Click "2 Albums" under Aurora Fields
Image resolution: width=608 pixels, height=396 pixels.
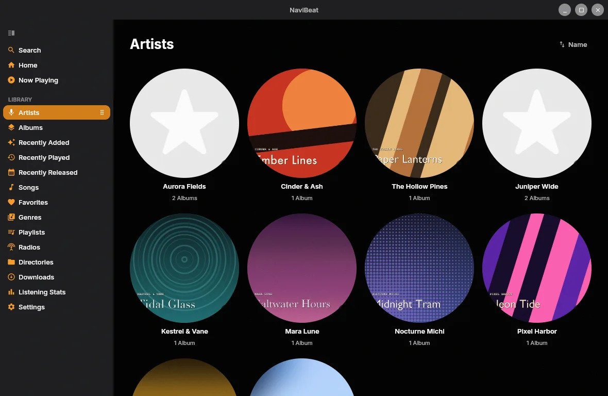point(184,198)
